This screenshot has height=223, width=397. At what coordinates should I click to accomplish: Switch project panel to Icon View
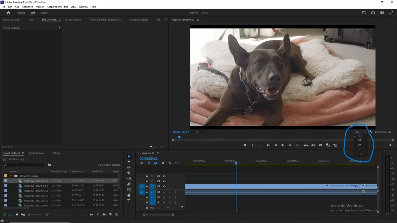pos(17,215)
